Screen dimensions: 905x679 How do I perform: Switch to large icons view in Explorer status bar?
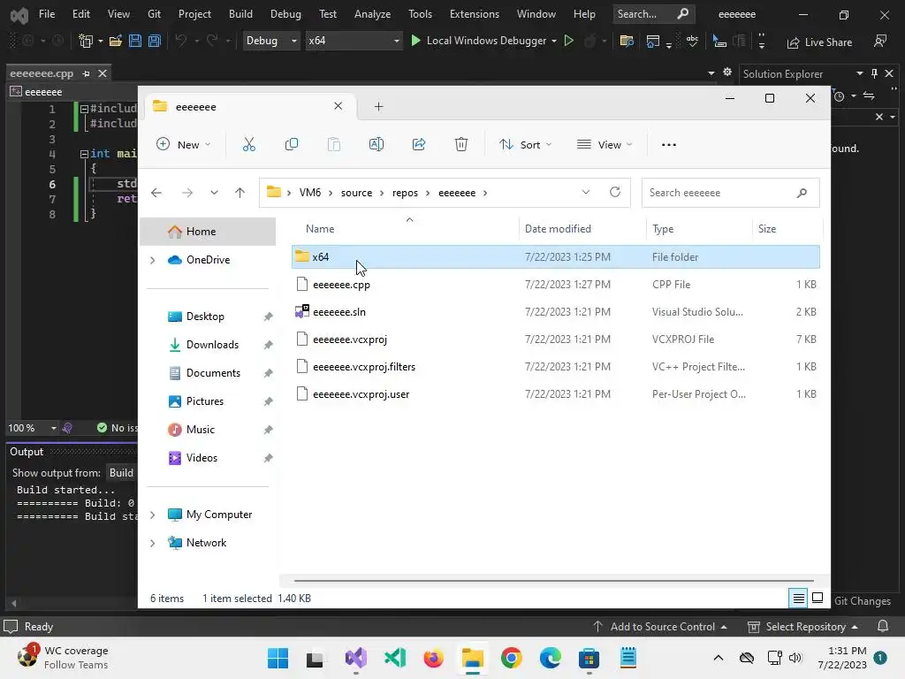click(x=818, y=599)
